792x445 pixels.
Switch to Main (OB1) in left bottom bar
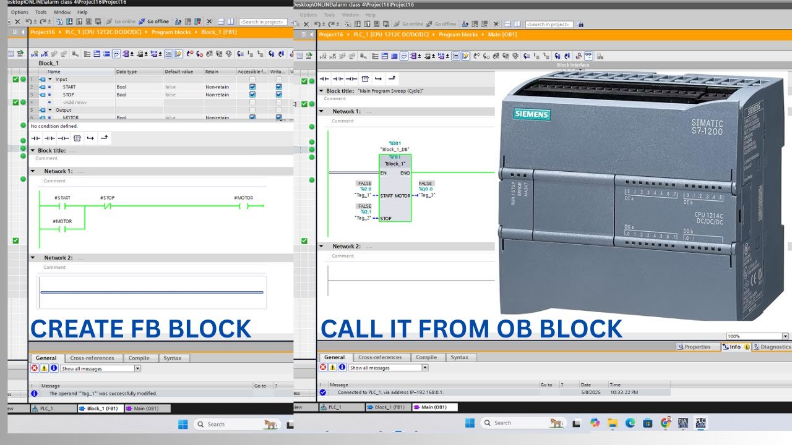click(x=147, y=409)
